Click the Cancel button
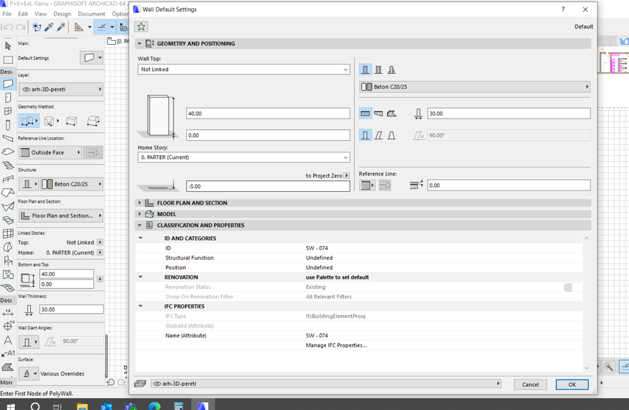This screenshot has height=410, width=629. pyautogui.click(x=530, y=384)
